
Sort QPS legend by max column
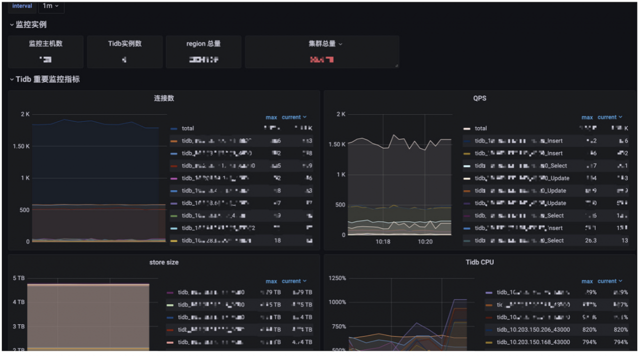click(x=587, y=117)
